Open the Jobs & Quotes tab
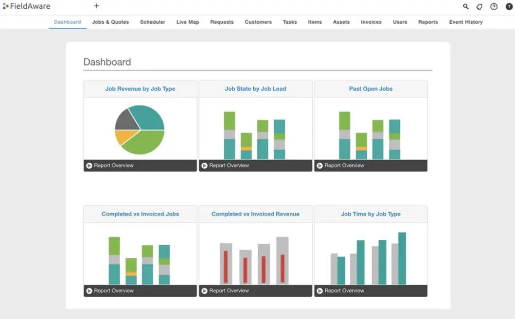Screen dimensions: 515x319 pyautogui.click(x=110, y=22)
